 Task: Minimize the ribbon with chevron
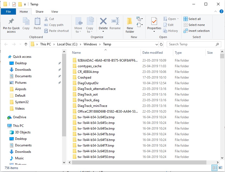coord(215,11)
